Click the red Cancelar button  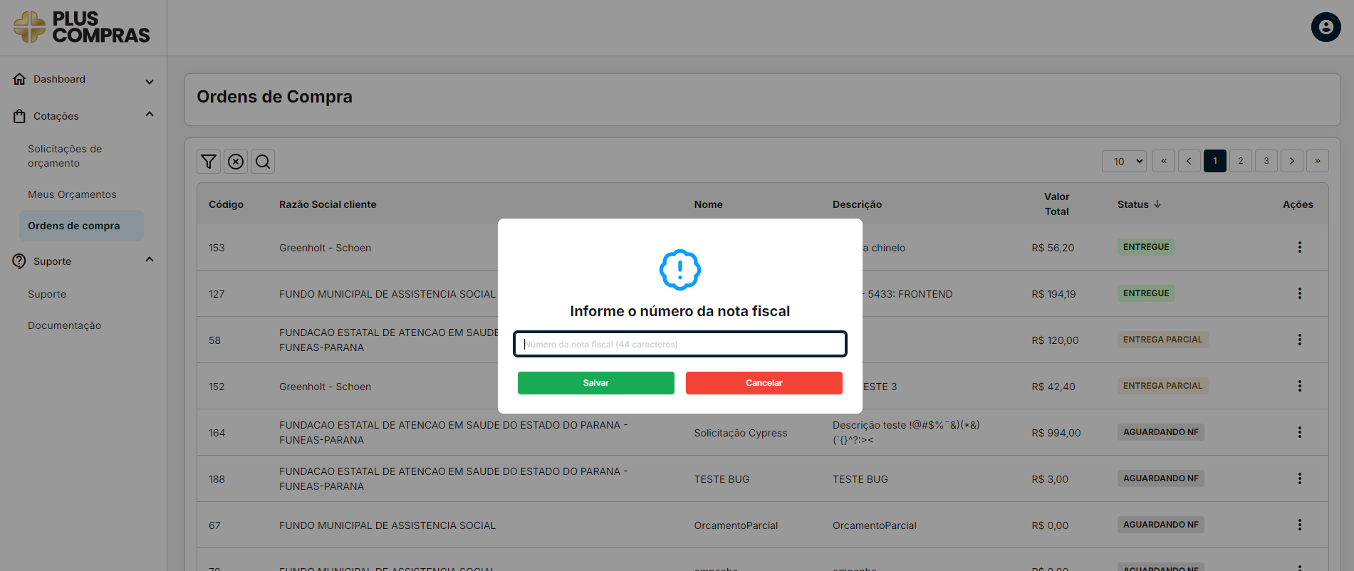pyautogui.click(x=764, y=383)
